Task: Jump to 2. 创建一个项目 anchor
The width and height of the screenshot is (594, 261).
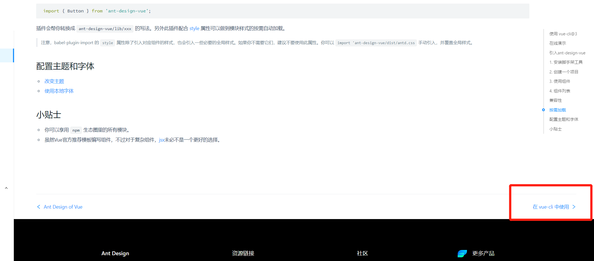Action: click(x=564, y=72)
